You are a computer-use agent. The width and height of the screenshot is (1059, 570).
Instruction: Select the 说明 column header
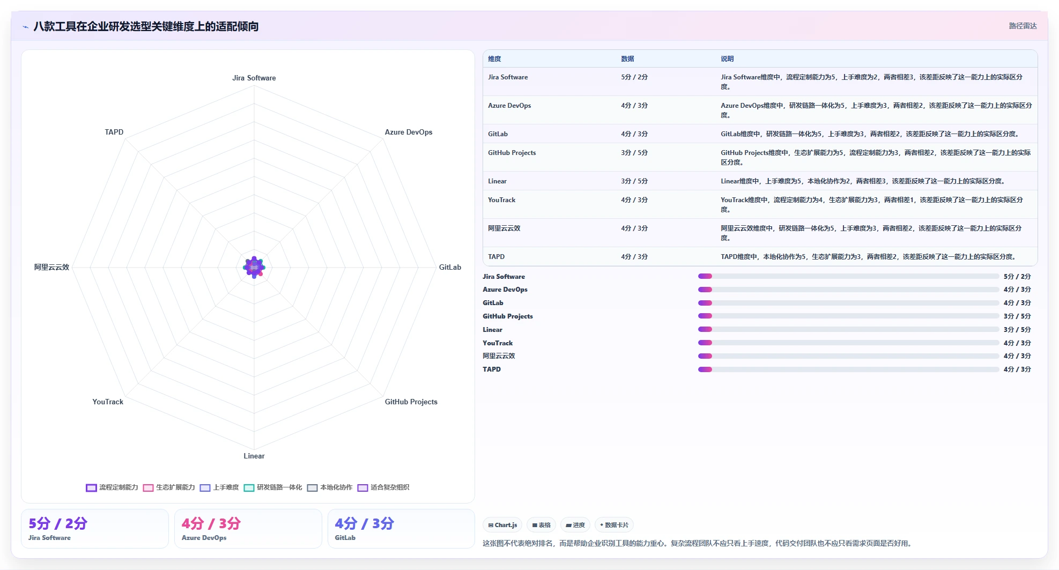pos(727,59)
